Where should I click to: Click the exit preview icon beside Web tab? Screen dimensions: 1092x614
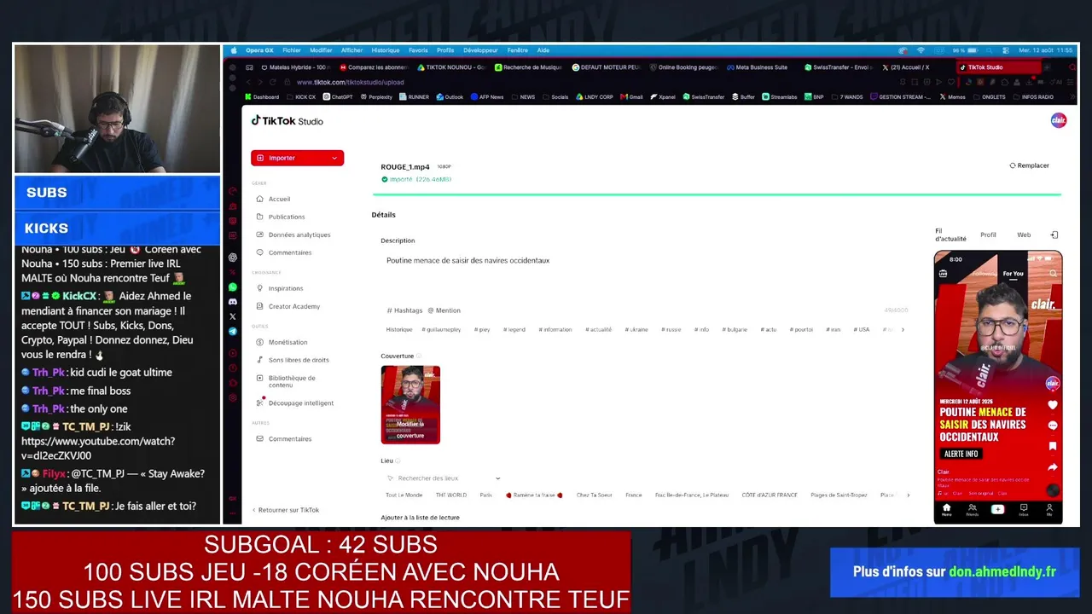[1054, 235]
